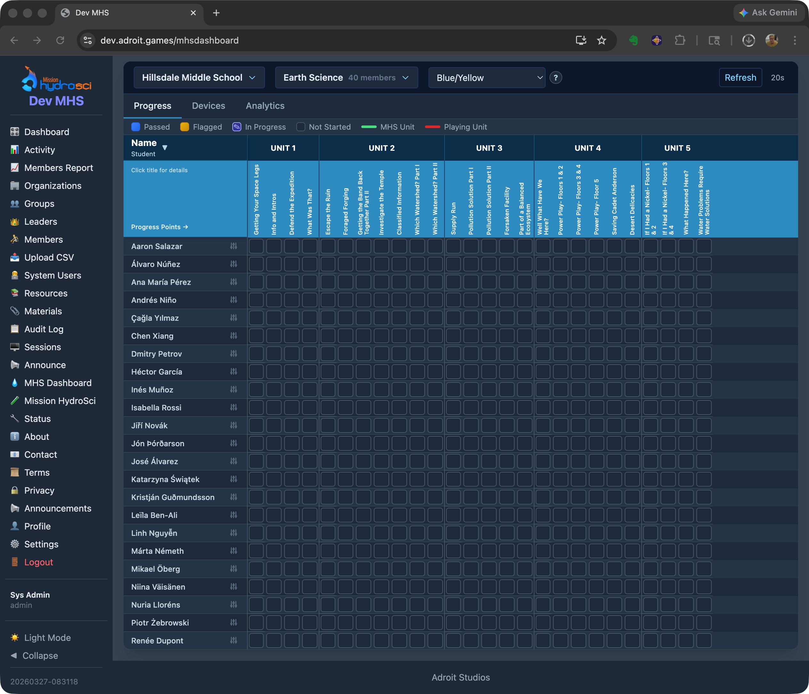
Task: Switch to the Analytics tab
Action: (x=265, y=106)
